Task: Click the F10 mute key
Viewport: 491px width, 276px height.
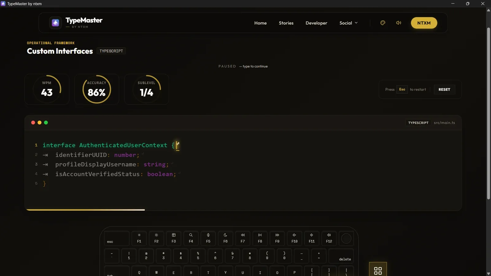Action: click(294, 238)
